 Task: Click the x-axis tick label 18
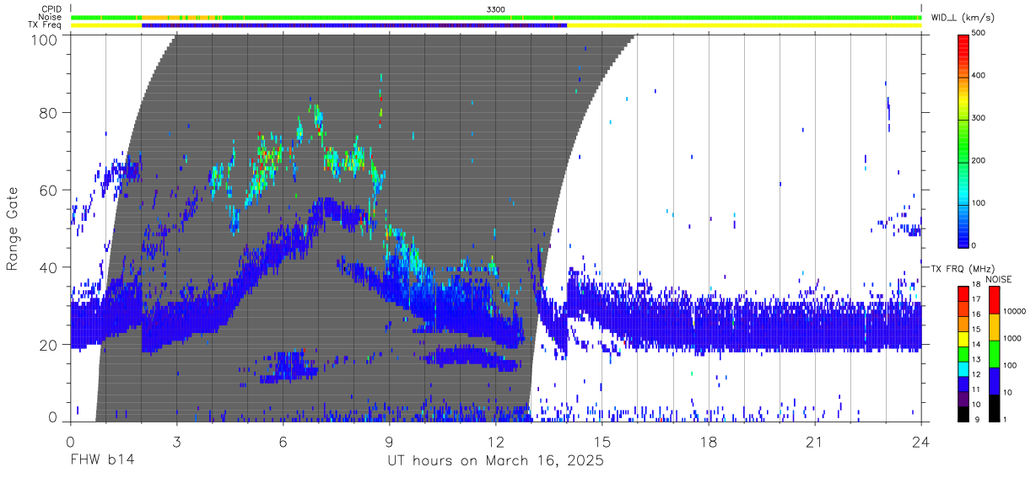coord(709,442)
